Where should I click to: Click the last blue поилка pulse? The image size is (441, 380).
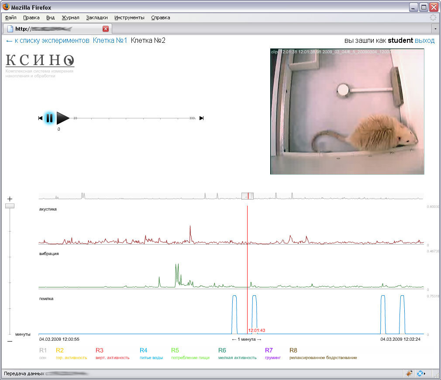click(x=402, y=314)
